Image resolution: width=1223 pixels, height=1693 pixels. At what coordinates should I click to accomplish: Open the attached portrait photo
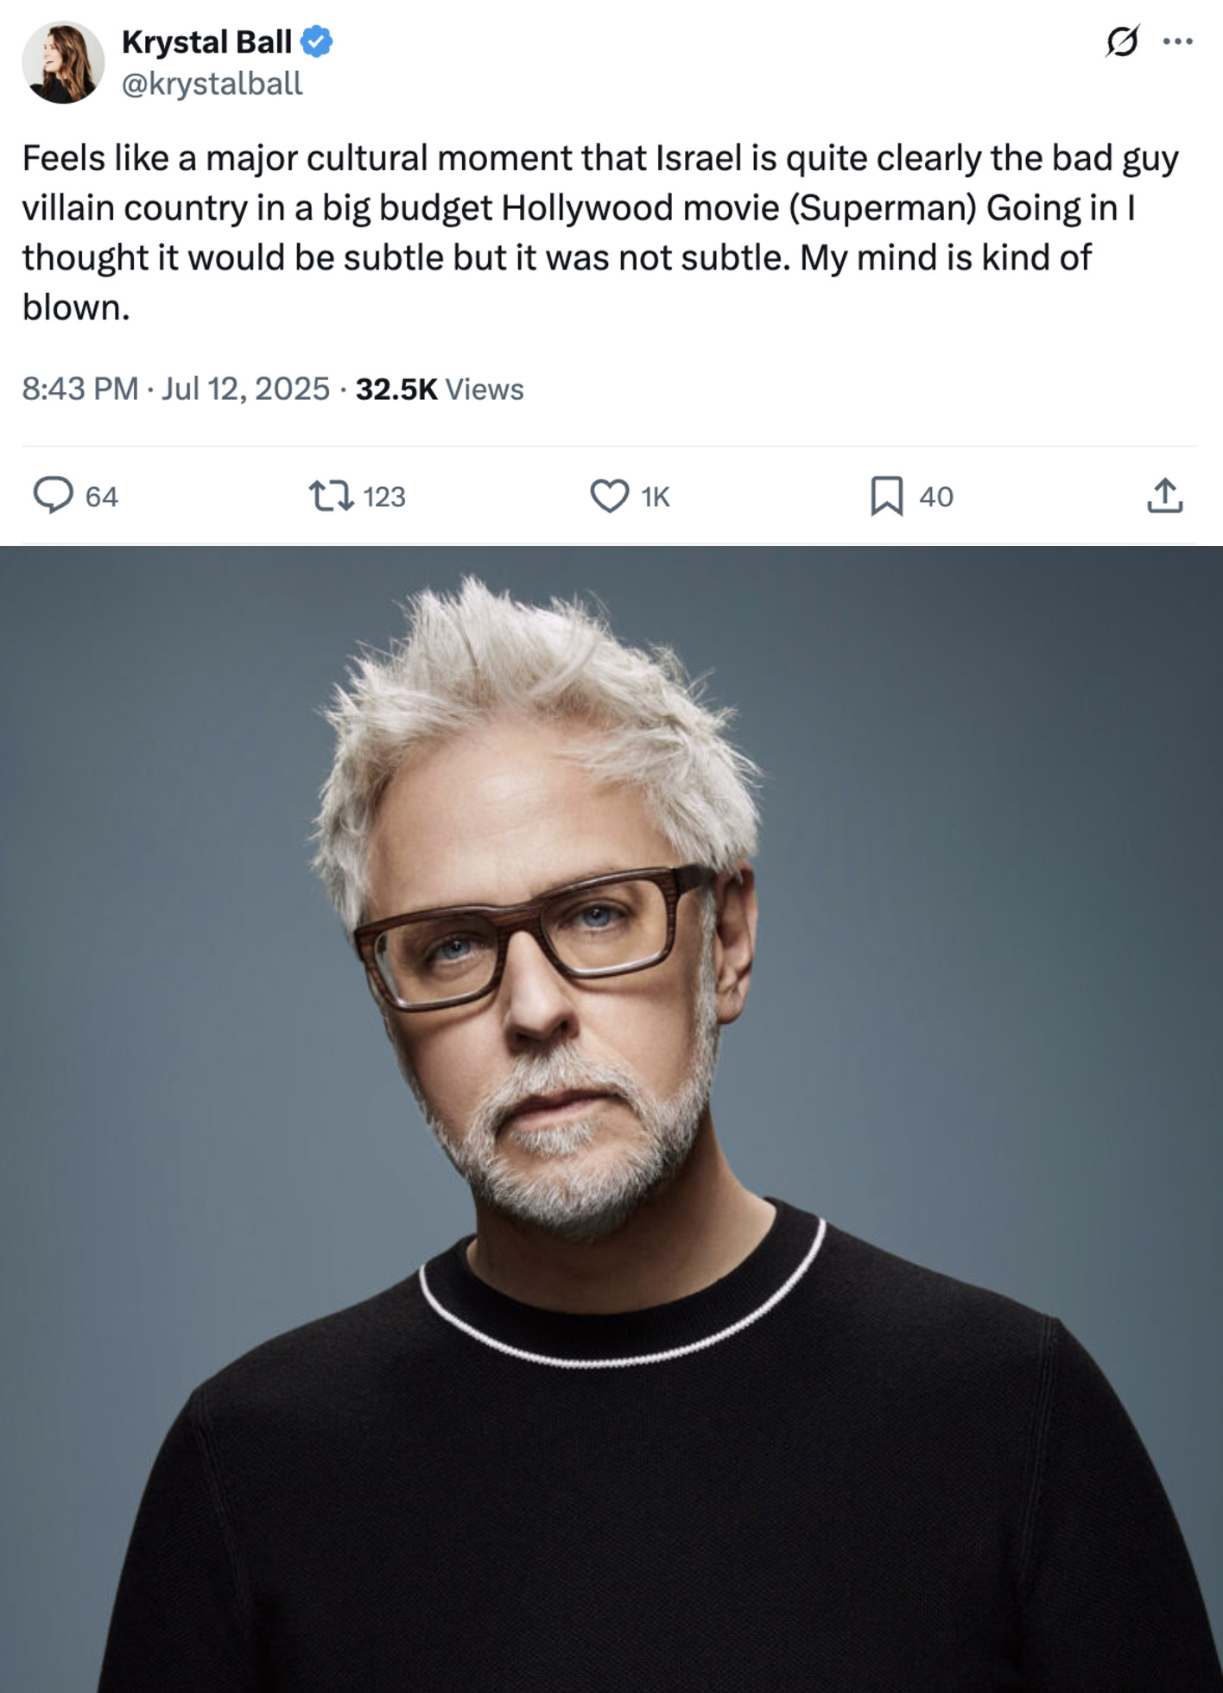click(611, 1119)
